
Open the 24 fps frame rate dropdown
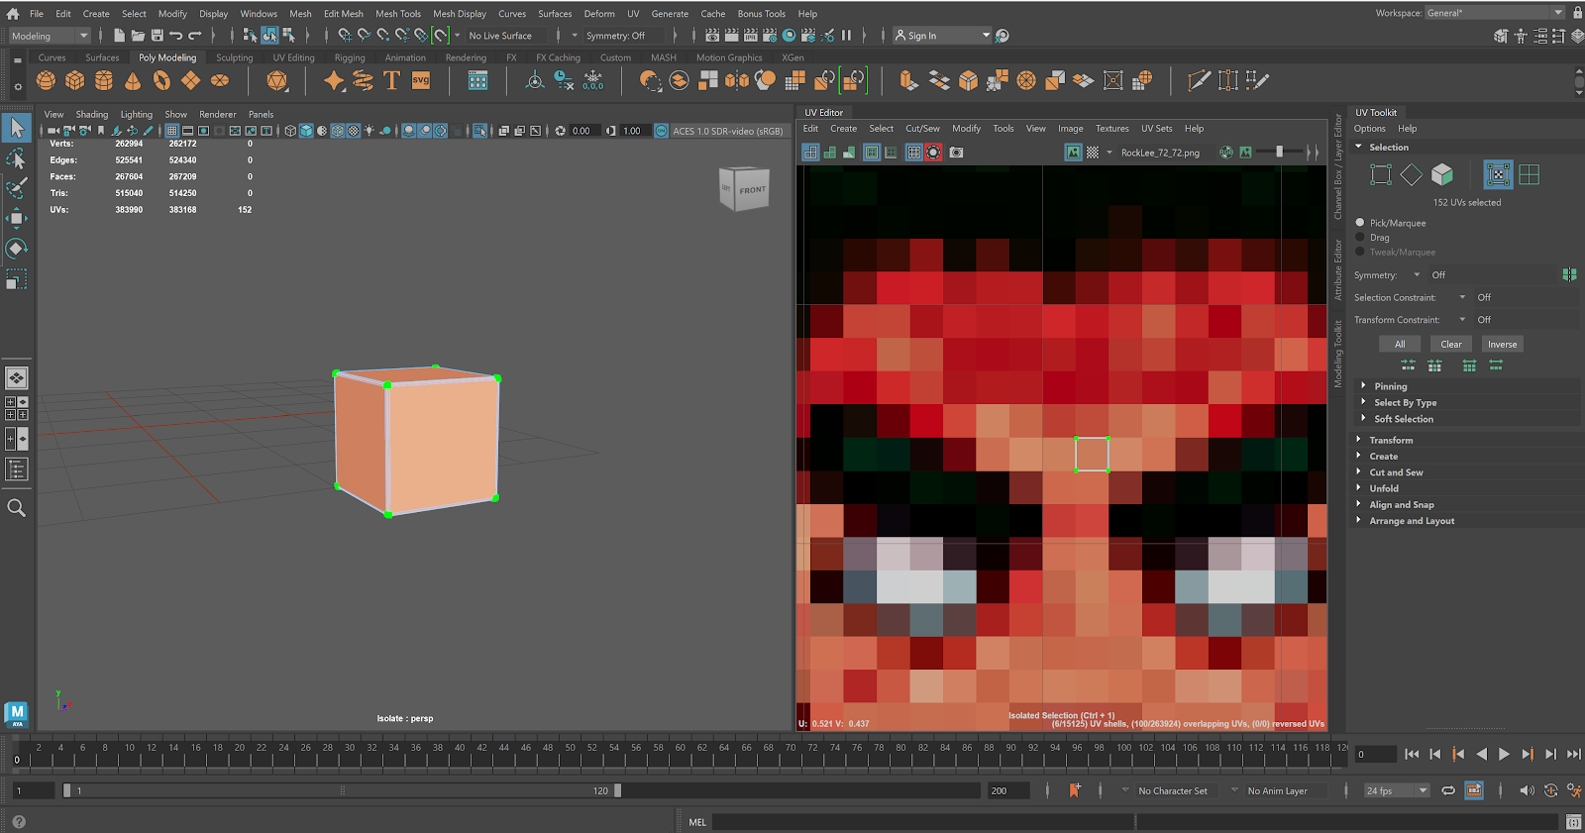pos(1397,790)
